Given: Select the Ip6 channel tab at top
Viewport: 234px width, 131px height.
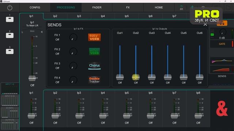Looking at the screenshot, I should pos(150,16).
